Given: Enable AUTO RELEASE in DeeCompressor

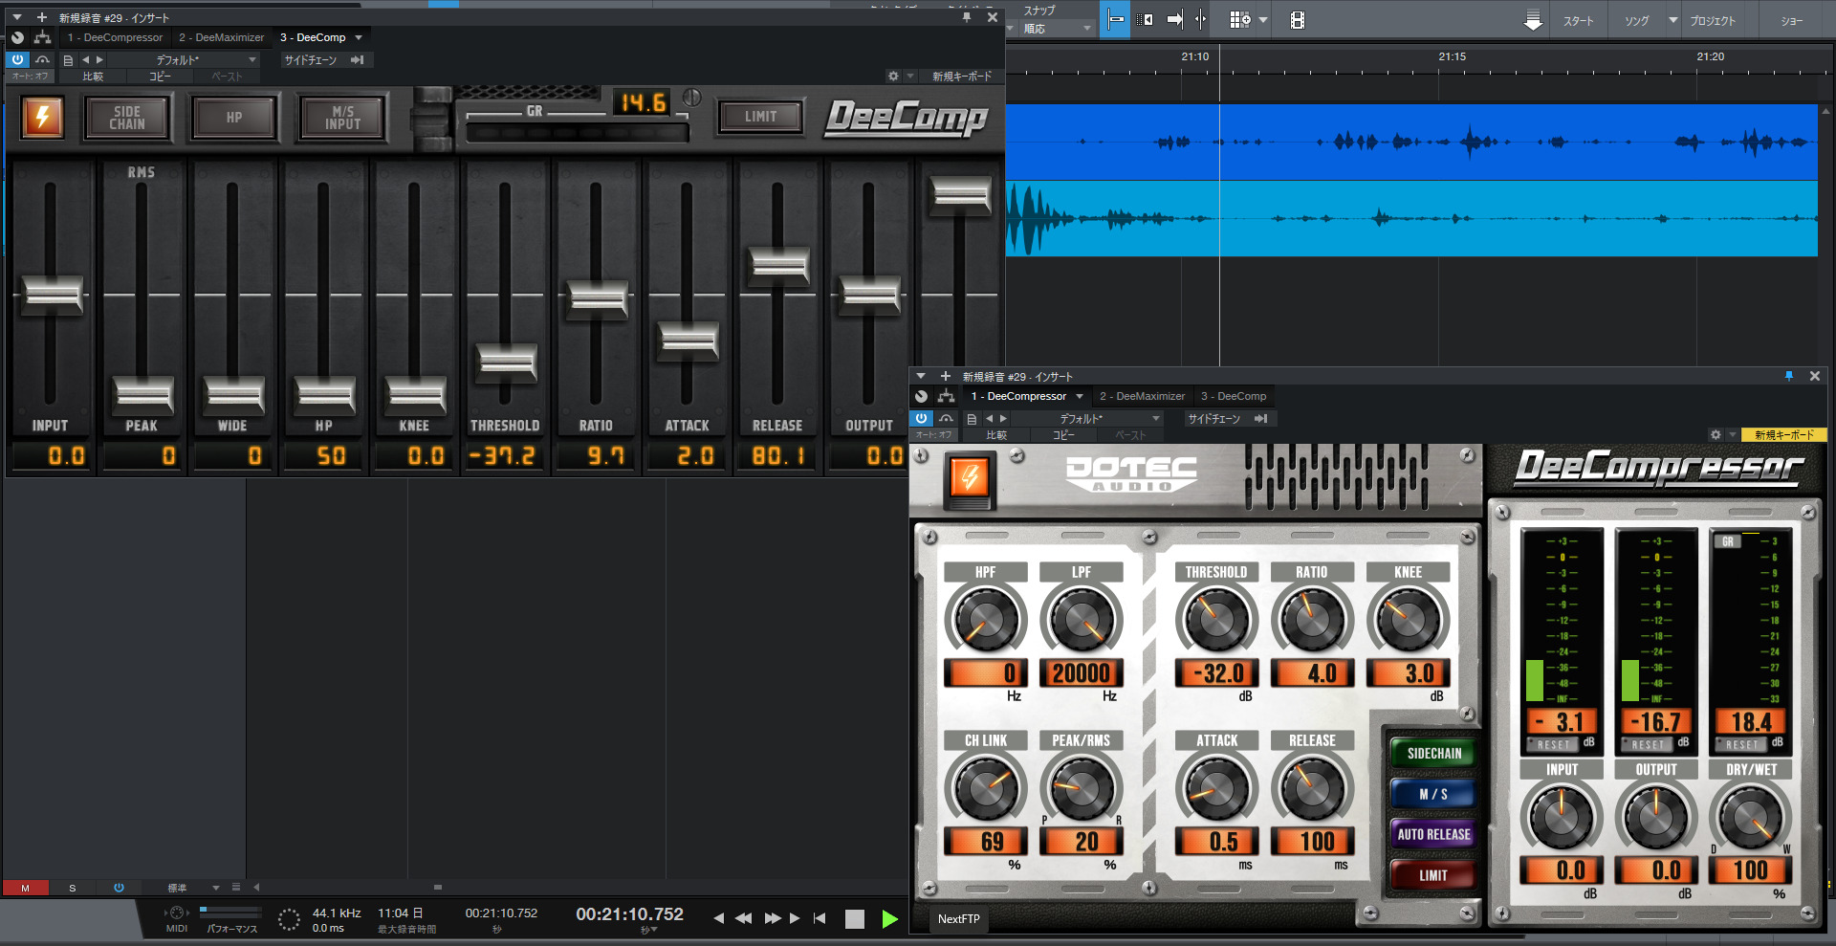Looking at the screenshot, I should pyautogui.click(x=1433, y=834).
